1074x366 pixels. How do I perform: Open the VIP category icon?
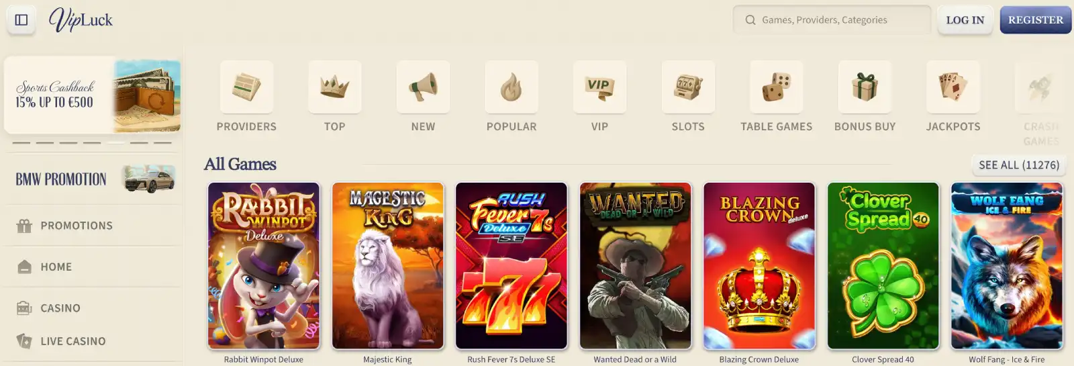599,87
